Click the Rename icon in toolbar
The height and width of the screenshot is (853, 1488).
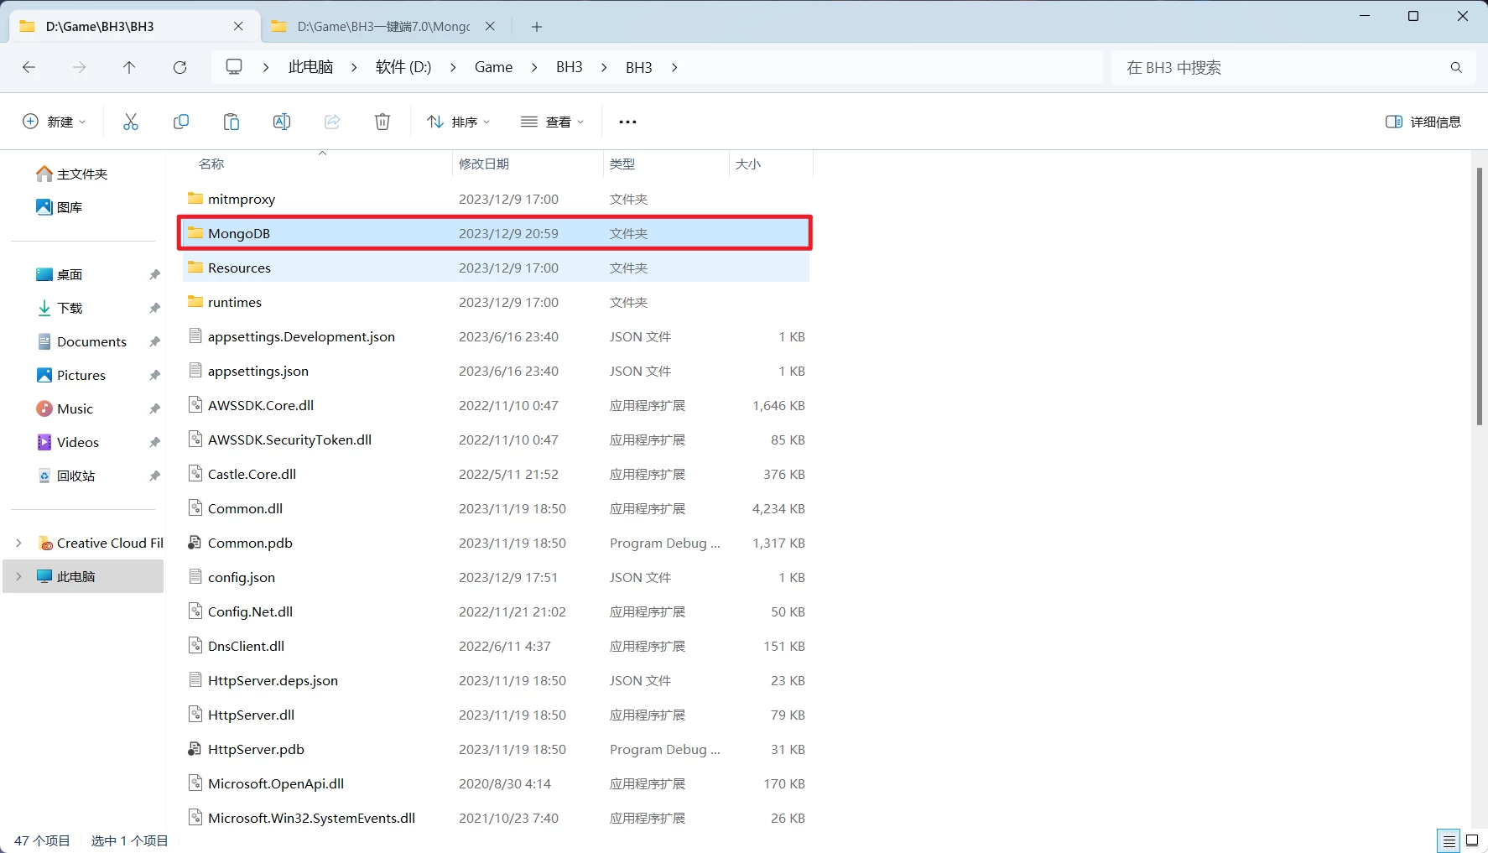pos(282,122)
